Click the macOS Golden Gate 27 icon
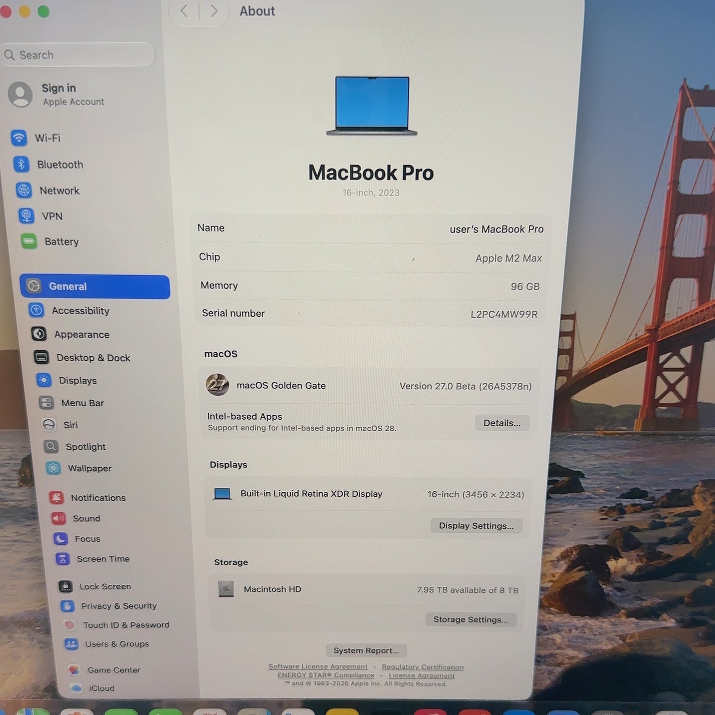 (x=218, y=385)
